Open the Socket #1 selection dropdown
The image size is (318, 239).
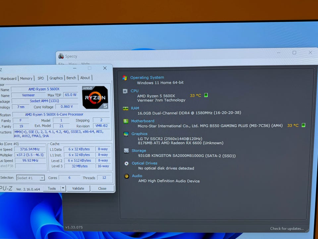click(30, 178)
